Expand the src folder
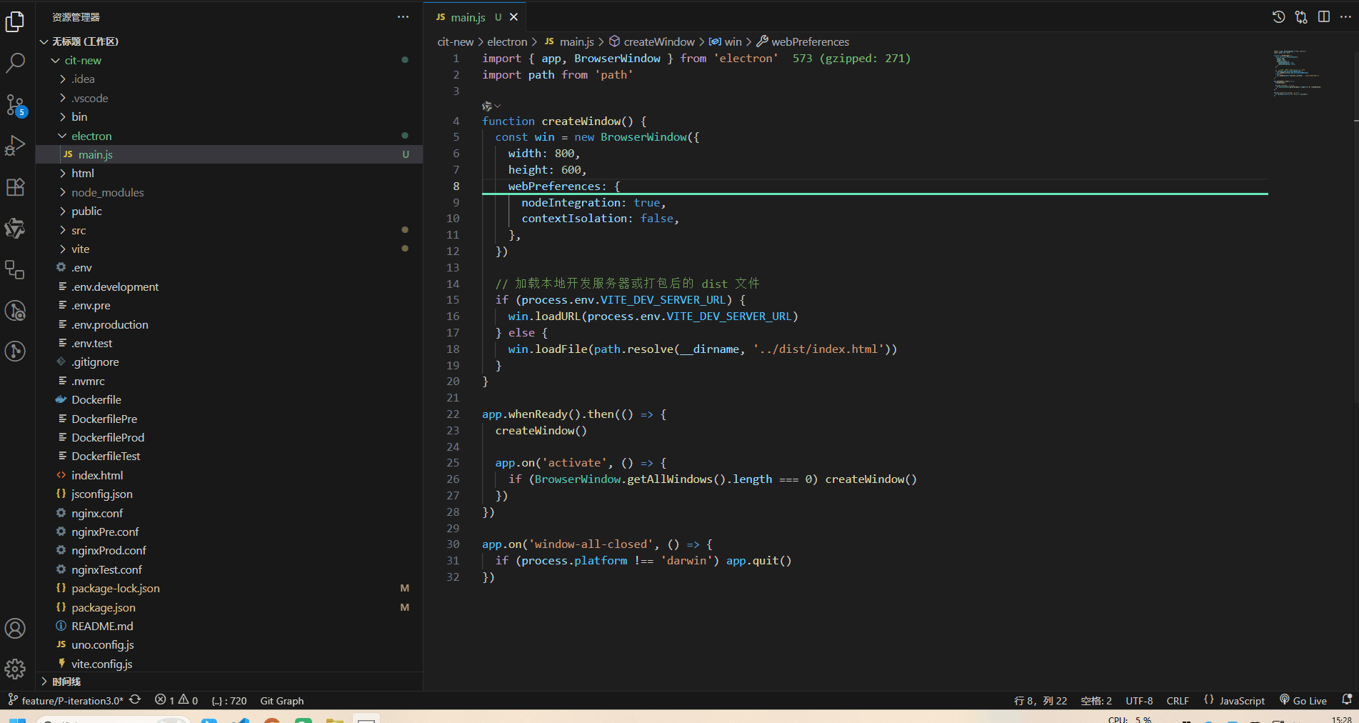 coord(229,230)
